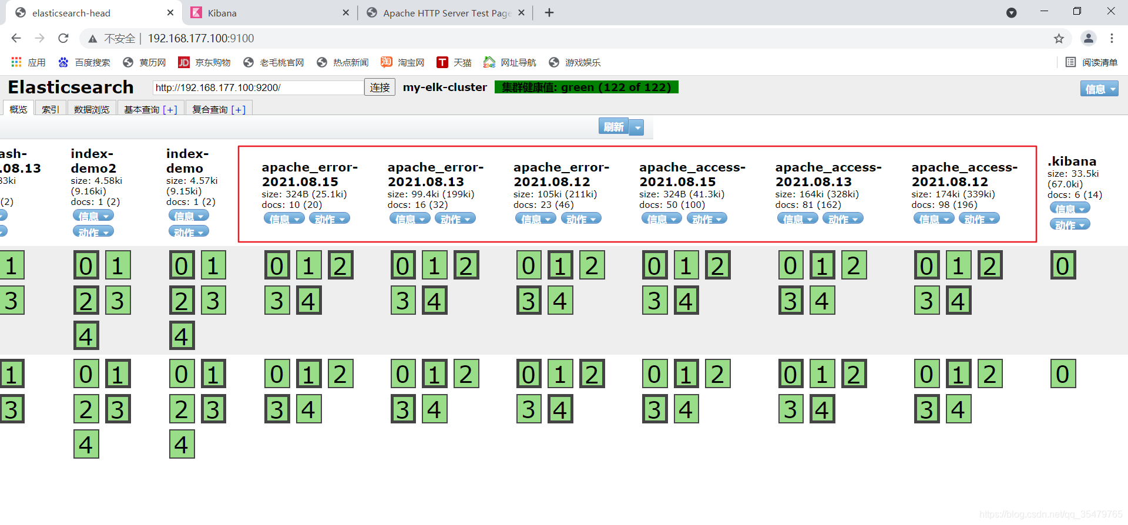Image resolution: width=1128 pixels, height=525 pixels.
Task: Open the 老毛桃官网 bookmark
Action: click(x=273, y=62)
